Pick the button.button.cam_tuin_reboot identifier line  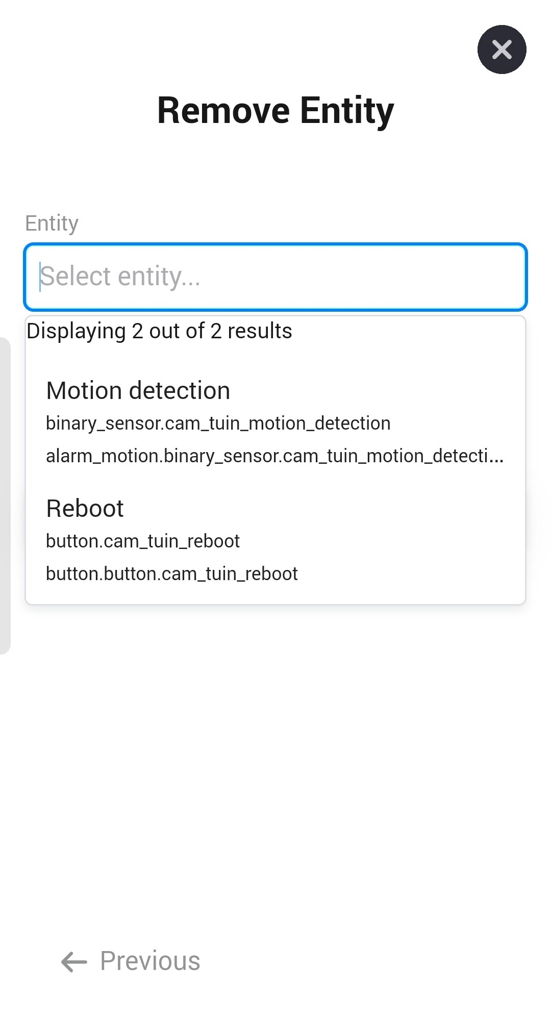171,574
